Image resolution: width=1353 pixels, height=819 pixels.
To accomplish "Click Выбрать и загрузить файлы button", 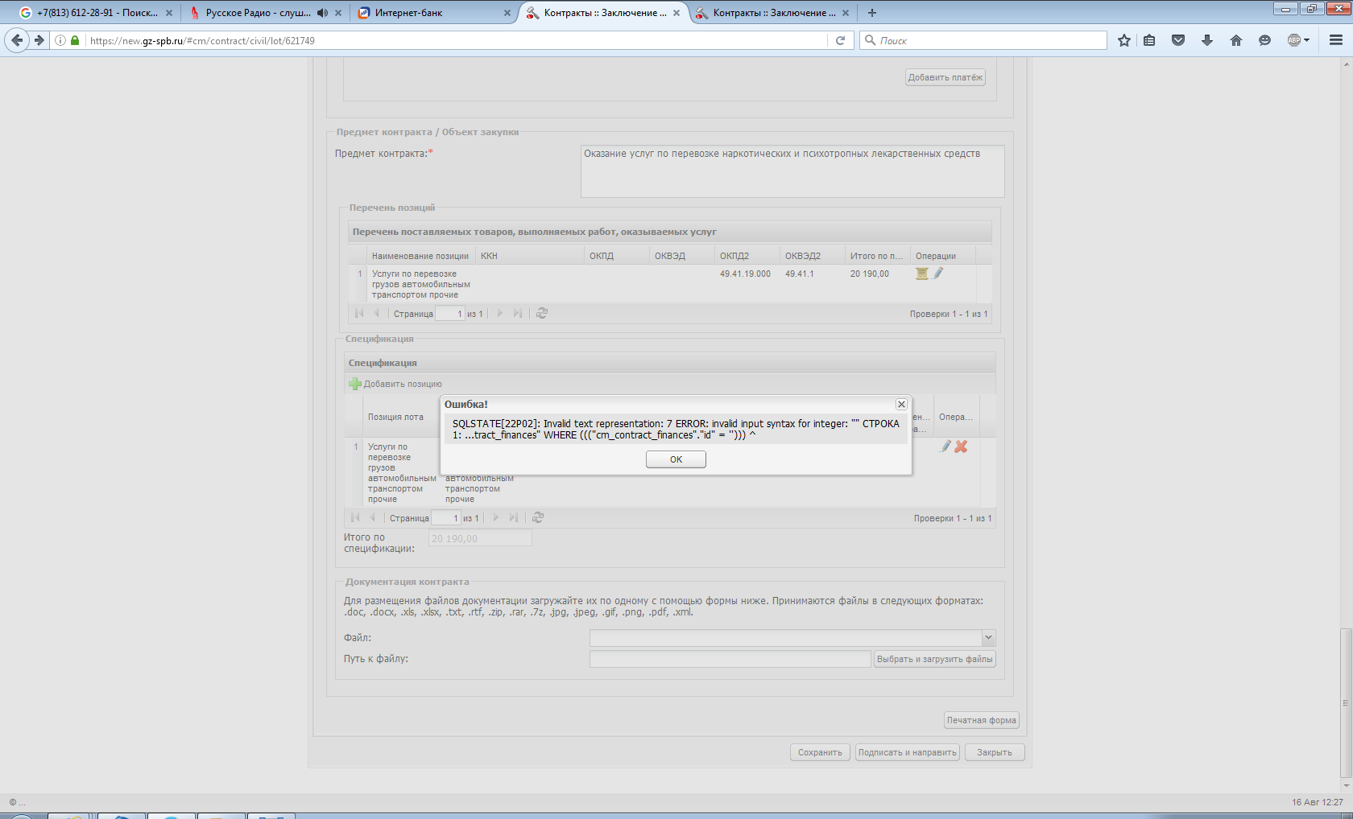I will (x=935, y=659).
